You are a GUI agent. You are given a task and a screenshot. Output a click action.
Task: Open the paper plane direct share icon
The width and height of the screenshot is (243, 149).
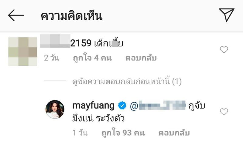click(226, 15)
